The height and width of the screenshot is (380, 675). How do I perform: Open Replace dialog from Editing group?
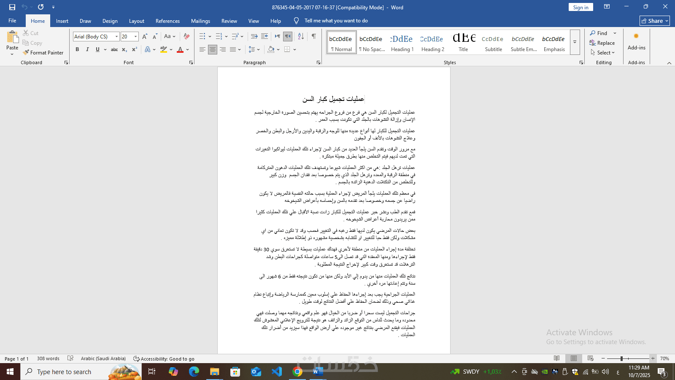(x=602, y=43)
